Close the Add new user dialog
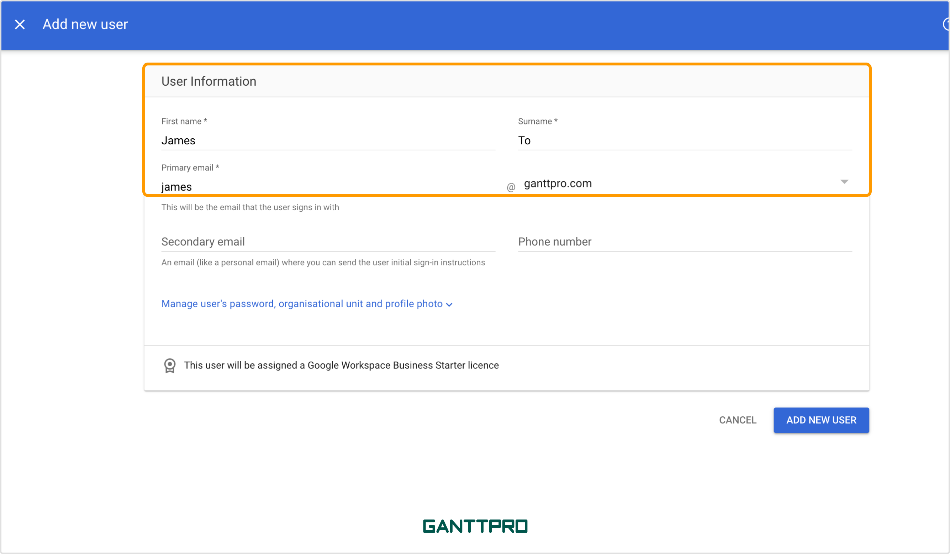 [x=20, y=25]
